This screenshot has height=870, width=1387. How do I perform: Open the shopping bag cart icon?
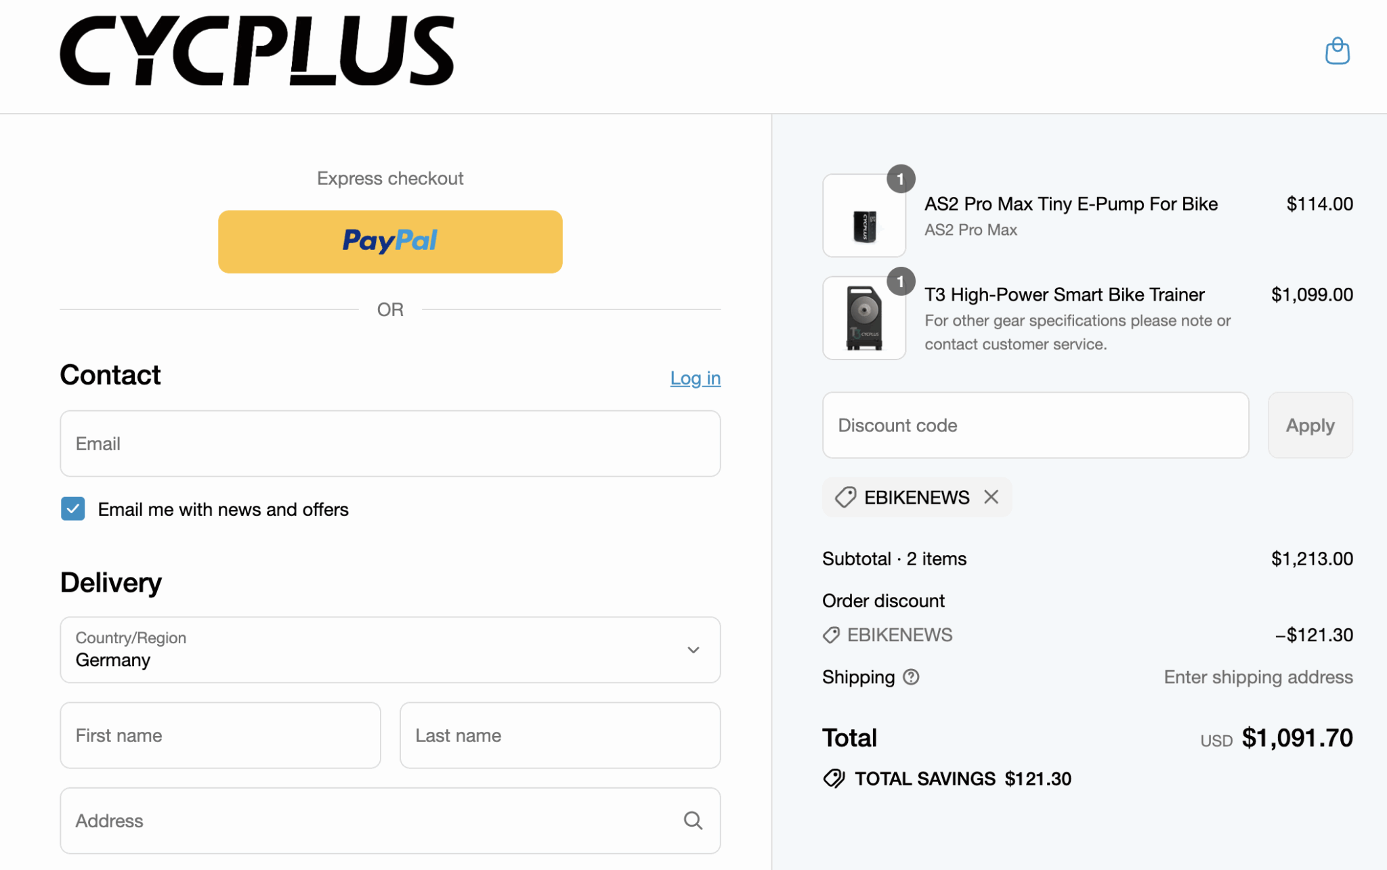tap(1337, 51)
